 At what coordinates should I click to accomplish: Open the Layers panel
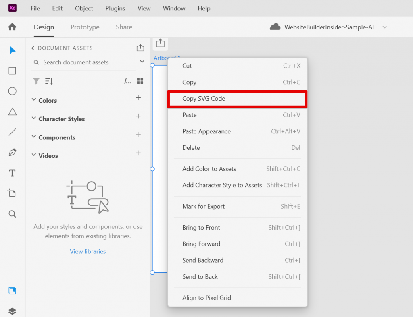click(12, 311)
